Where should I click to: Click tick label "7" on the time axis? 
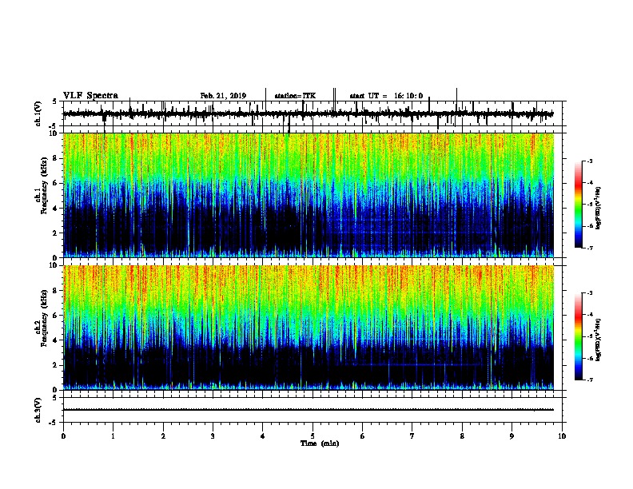412,436
